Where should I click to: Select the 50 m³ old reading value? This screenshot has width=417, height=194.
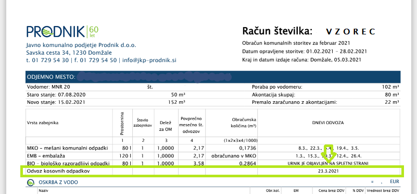[179, 94]
